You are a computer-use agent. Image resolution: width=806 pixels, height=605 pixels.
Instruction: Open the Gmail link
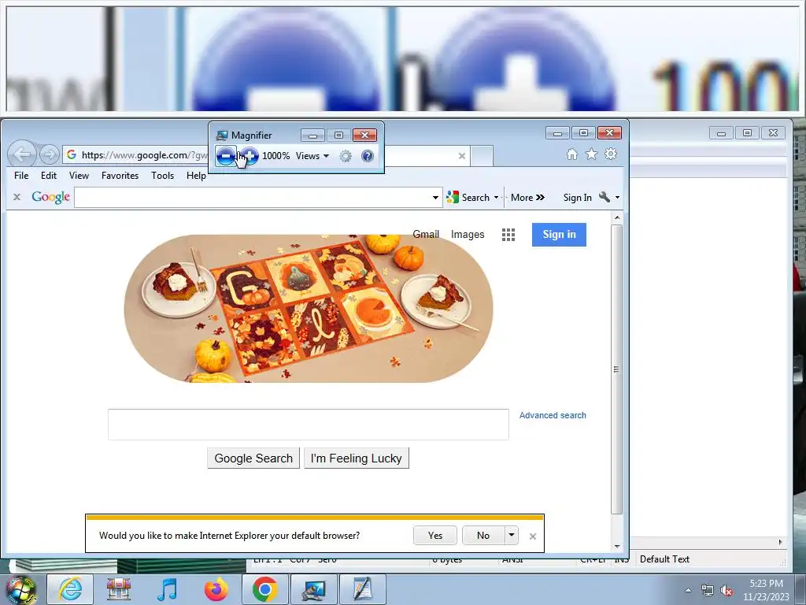click(x=426, y=235)
